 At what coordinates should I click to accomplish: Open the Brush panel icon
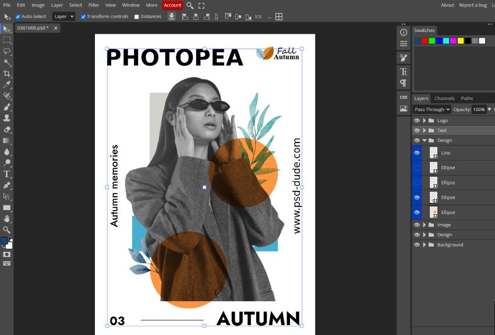point(404,58)
